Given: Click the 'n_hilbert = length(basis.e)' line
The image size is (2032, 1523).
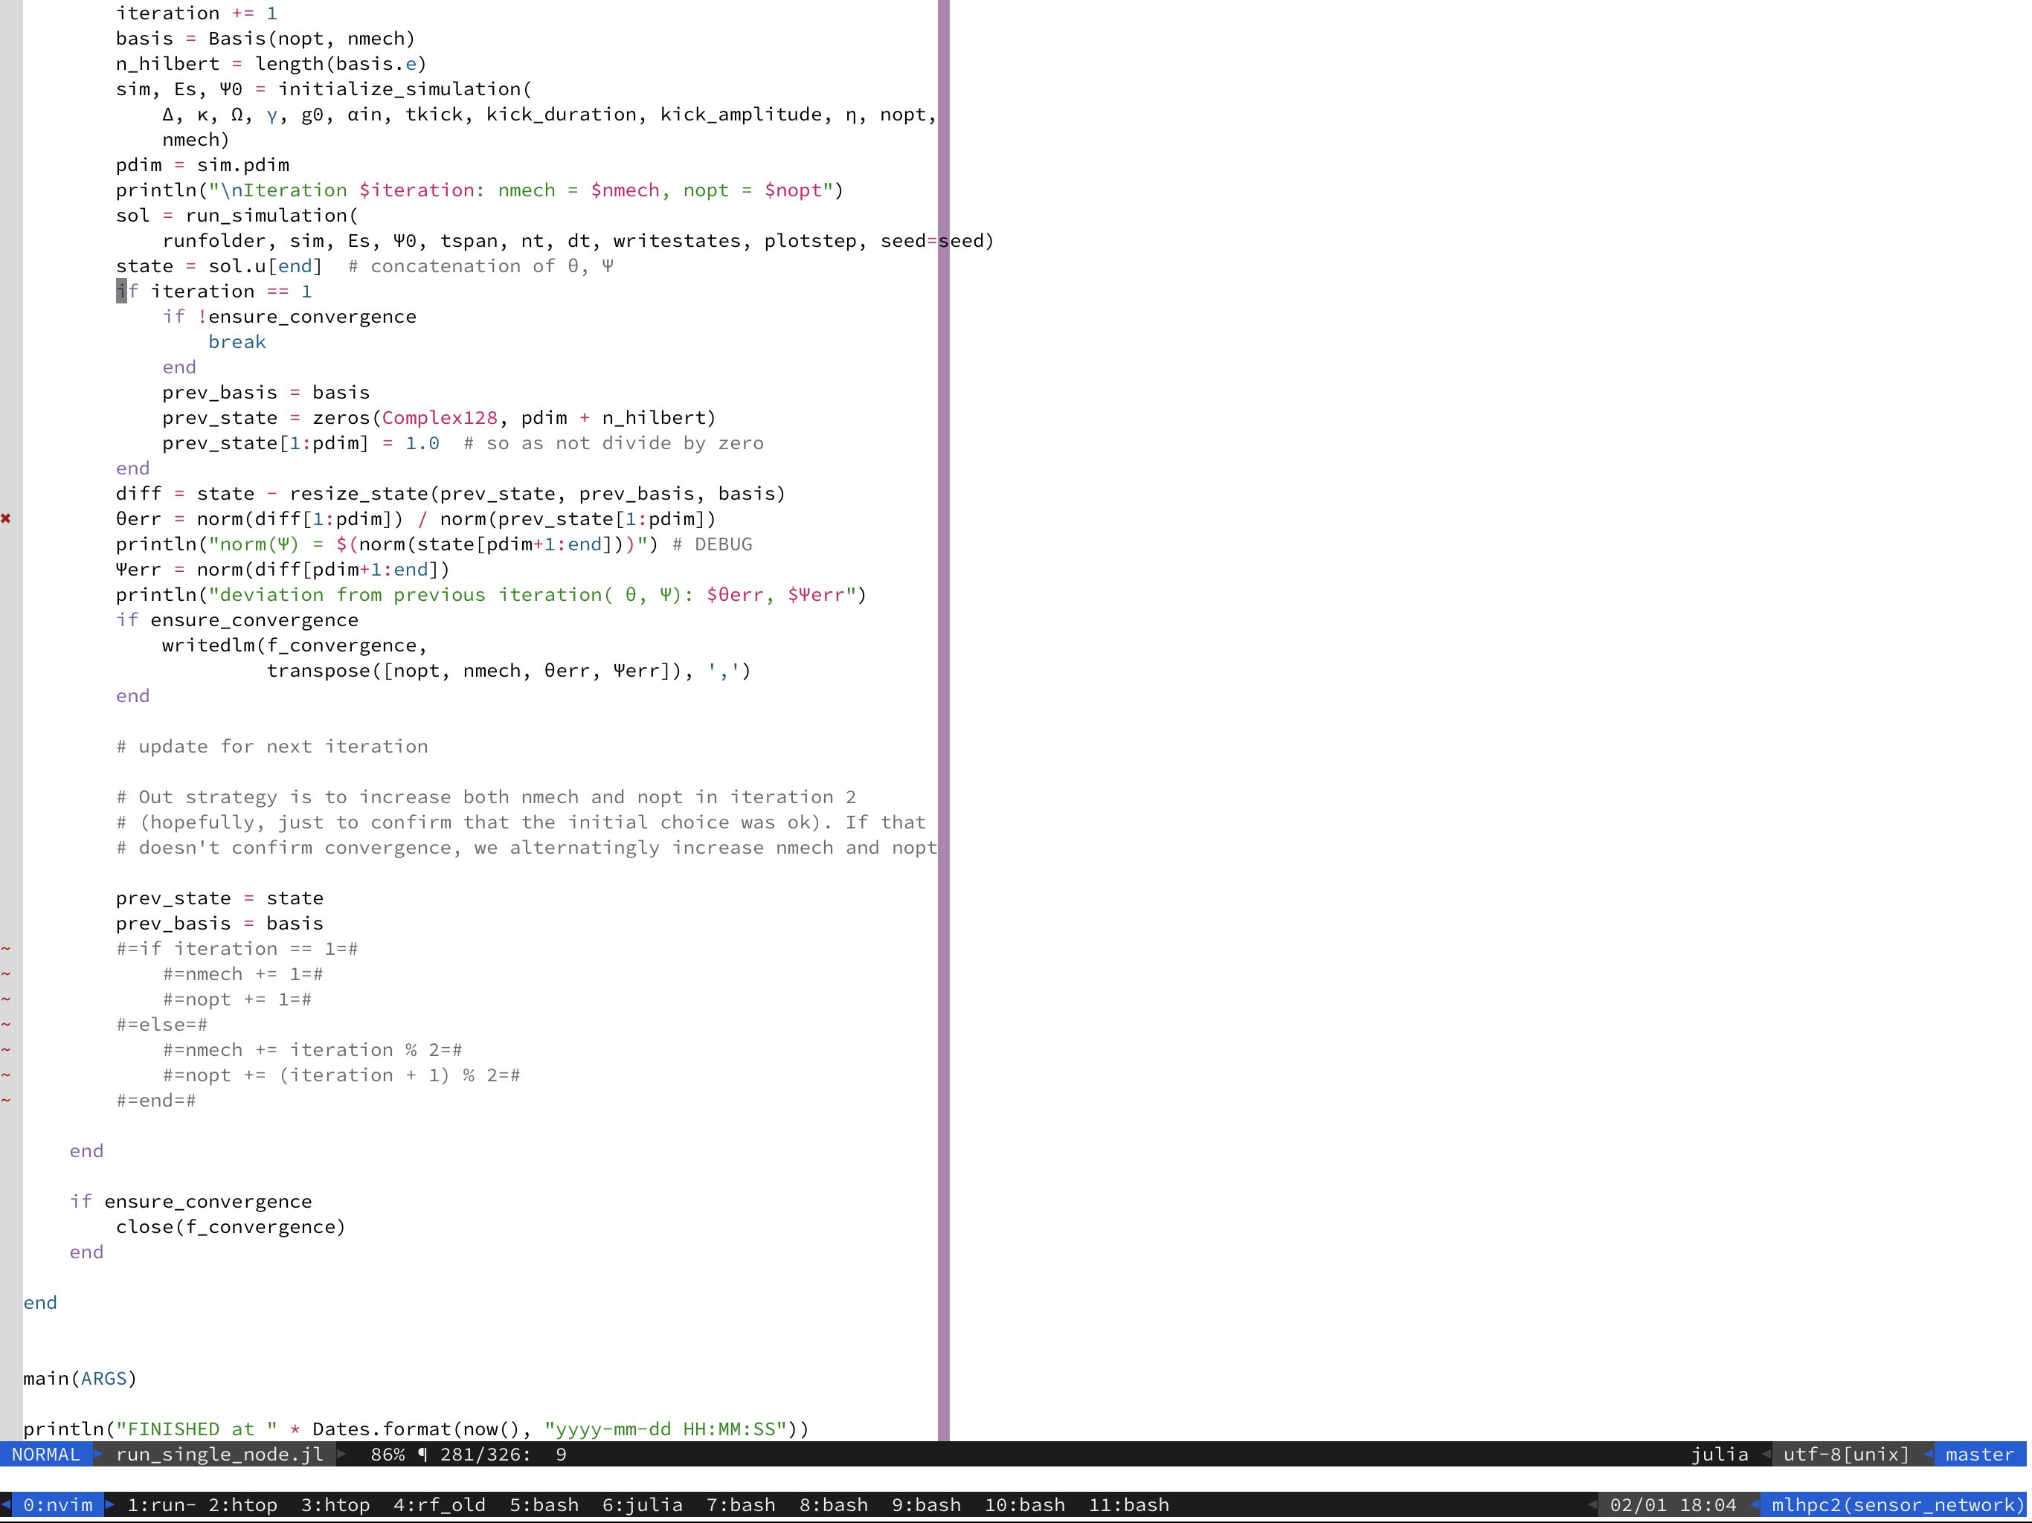Looking at the screenshot, I should pos(272,63).
